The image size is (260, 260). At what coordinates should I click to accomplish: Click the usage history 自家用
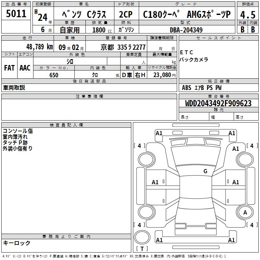coord(70,30)
